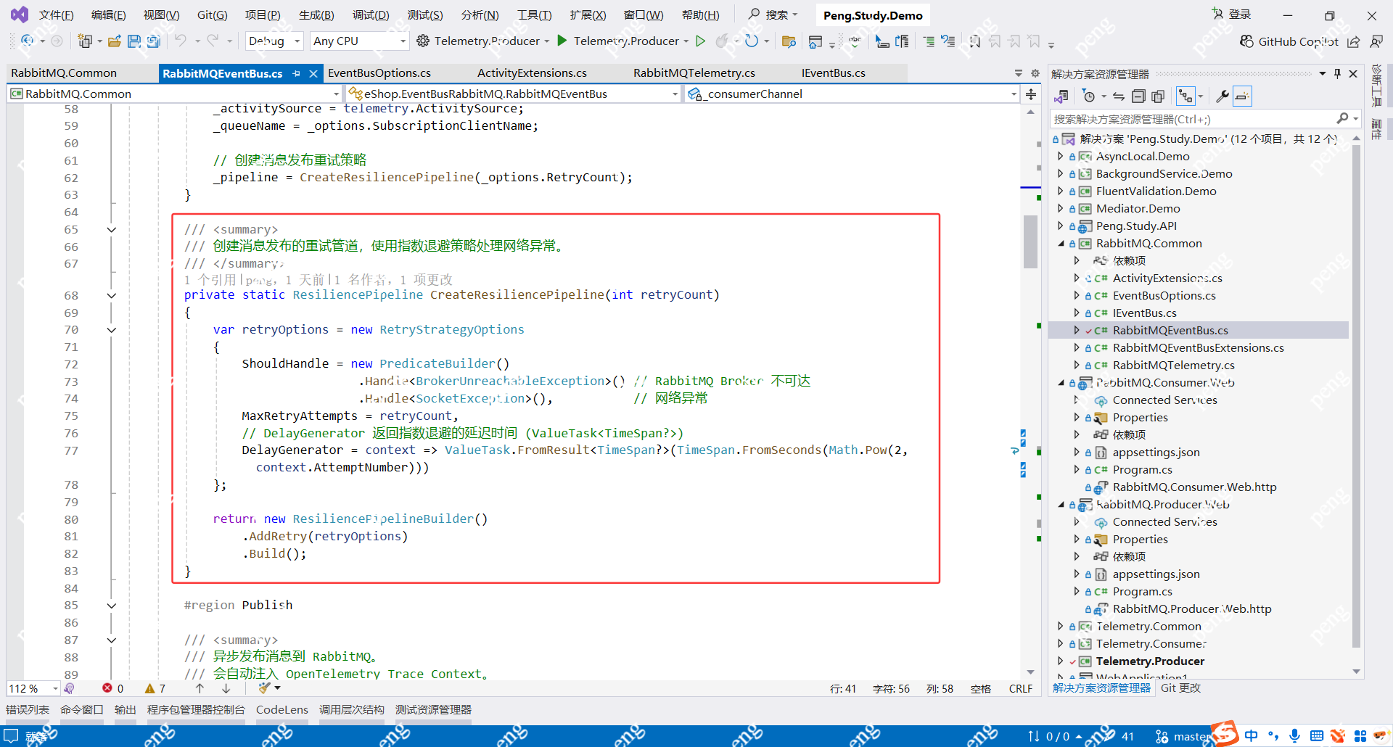The width and height of the screenshot is (1393, 747).
Task: Collapse the RabbitMQ.Common project node
Action: (x=1061, y=244)
